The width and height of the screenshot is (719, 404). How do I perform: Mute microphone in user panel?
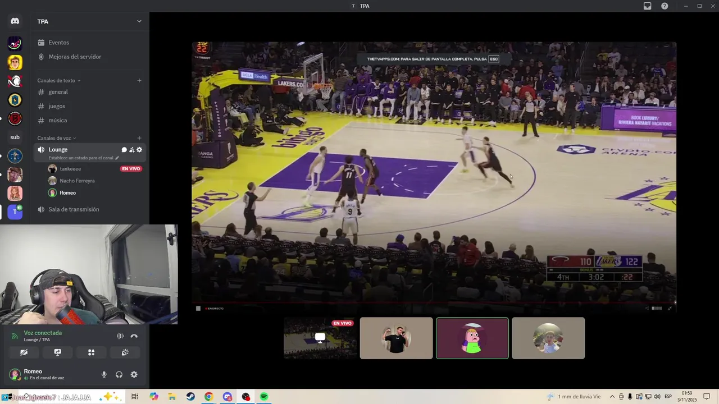click(104, 374)
